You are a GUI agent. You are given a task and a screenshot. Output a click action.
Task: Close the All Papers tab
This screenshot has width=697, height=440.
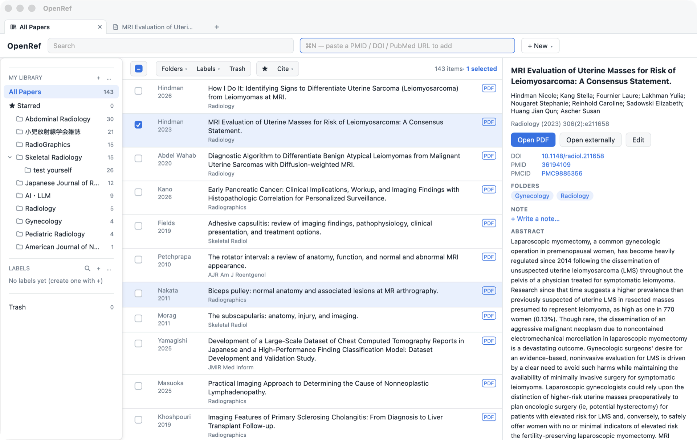click(100, 27)
